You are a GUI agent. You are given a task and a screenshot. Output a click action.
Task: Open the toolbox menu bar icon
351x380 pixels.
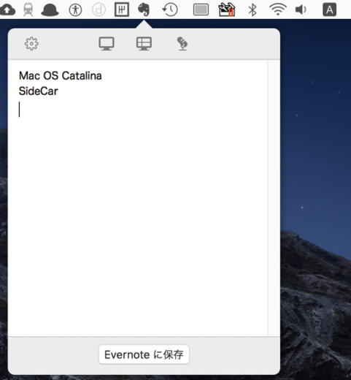tap(227, 9)
